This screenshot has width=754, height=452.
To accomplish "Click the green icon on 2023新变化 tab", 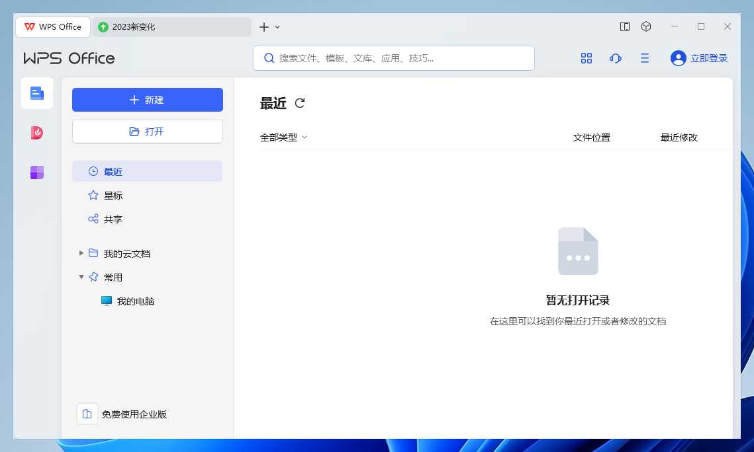I will pos(103,27).
